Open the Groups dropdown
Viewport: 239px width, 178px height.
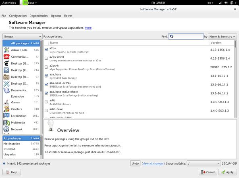(x=23, y=36)
